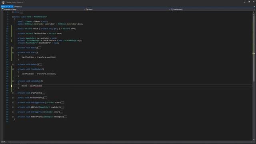256x144 pixels.
Task: Click MonoBehaviour in the class declaration
Action: click(40, 17)
